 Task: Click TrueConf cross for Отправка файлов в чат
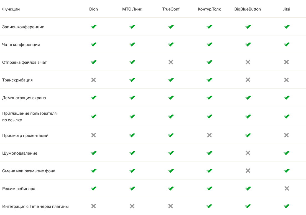tap(171, 62)
